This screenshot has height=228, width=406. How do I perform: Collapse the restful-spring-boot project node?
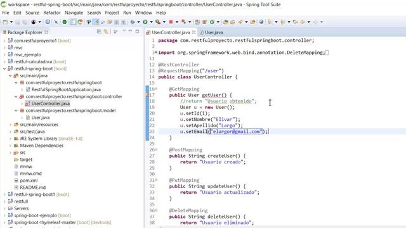(4, 69)
